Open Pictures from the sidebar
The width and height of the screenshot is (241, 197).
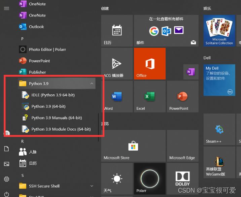(x=6, y=164)
